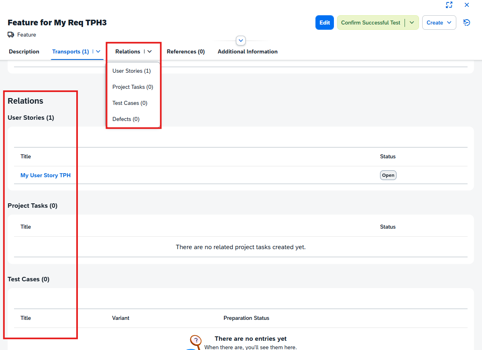The width and height of the screenshot is (482, 350).
Task: Click the history restore icon beside Create
Action: pos(467,23)
